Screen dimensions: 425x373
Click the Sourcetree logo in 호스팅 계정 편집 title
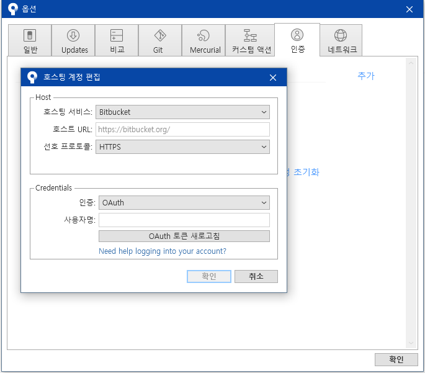tap(32, 77)
